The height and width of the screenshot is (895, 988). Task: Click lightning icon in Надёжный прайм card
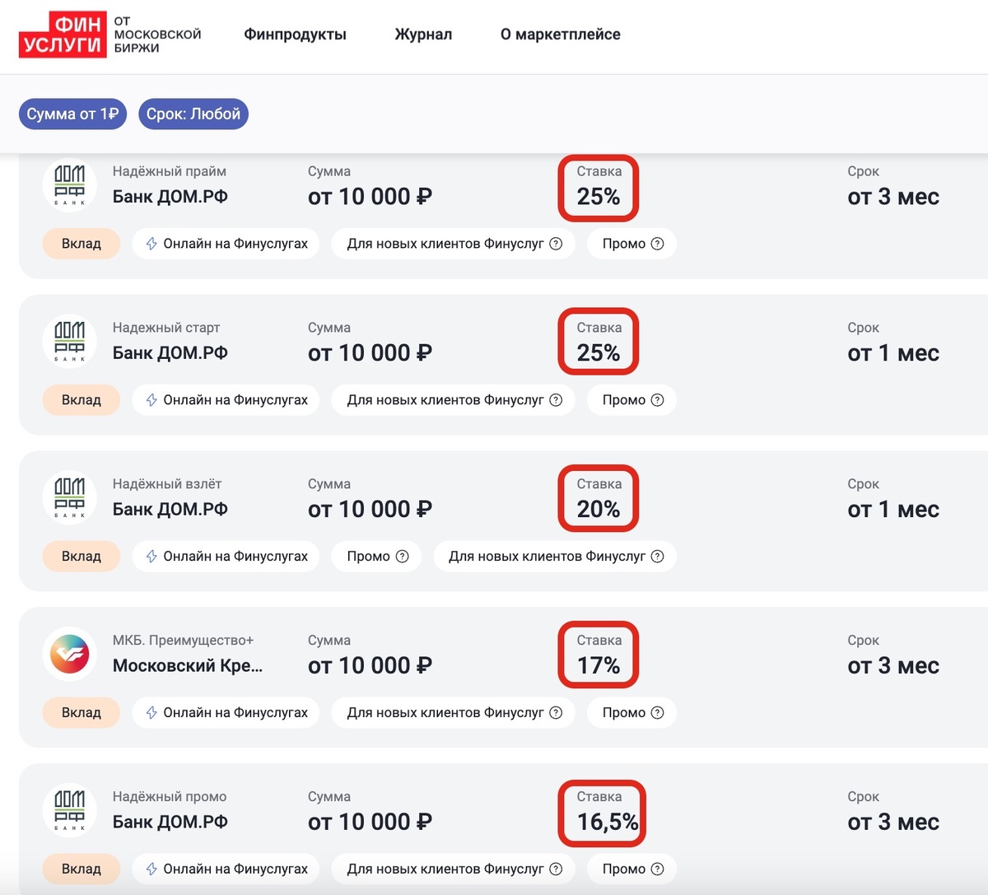tap(151, 244)
